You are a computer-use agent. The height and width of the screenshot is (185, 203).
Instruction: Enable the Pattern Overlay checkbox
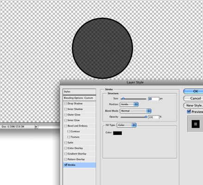click(66, 159)
